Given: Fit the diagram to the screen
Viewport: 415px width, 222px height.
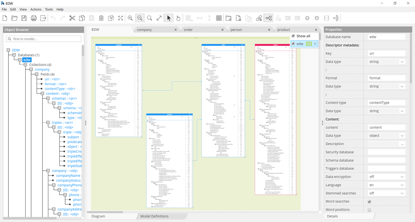Looking at the screenshot, I should [120, 18].
